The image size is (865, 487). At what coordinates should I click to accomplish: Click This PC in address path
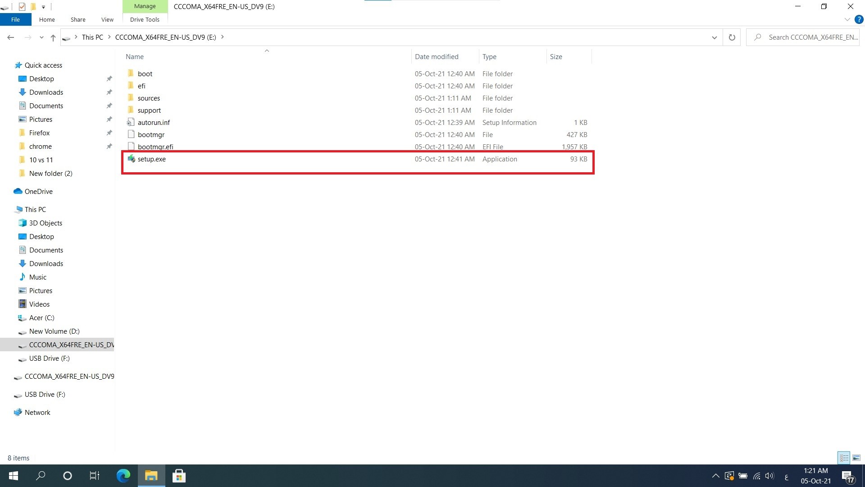(x=92, y=37)
